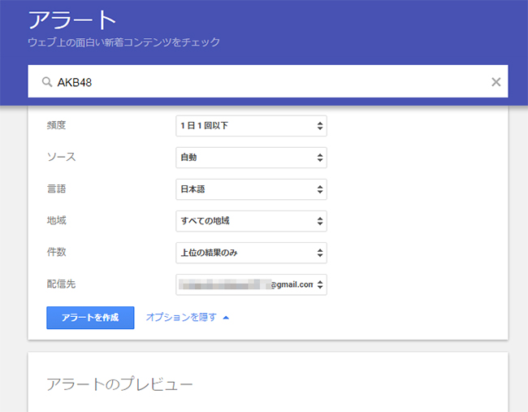
Task: Click the 地域 label
Action: [x=56, y=220]
